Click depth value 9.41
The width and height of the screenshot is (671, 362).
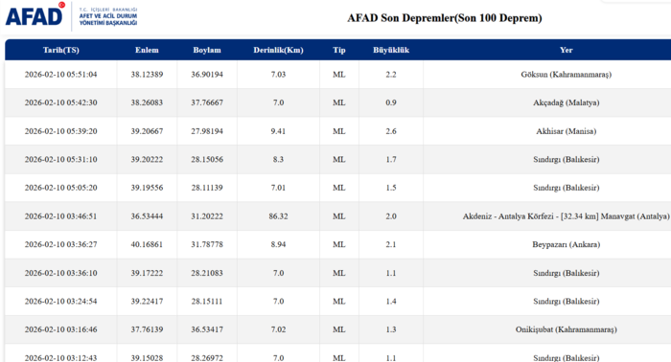[x=278, y=131]
